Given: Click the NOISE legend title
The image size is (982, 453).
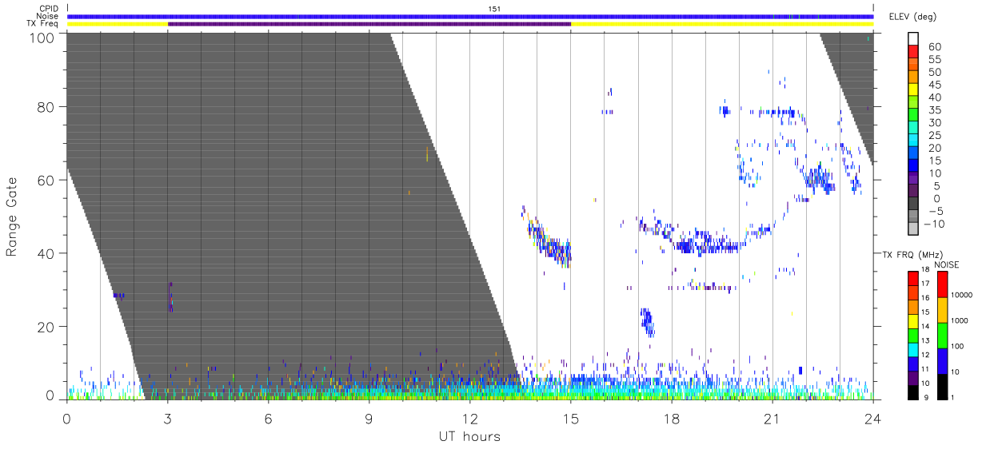Looking at the screenshot, I should point(947,264).
